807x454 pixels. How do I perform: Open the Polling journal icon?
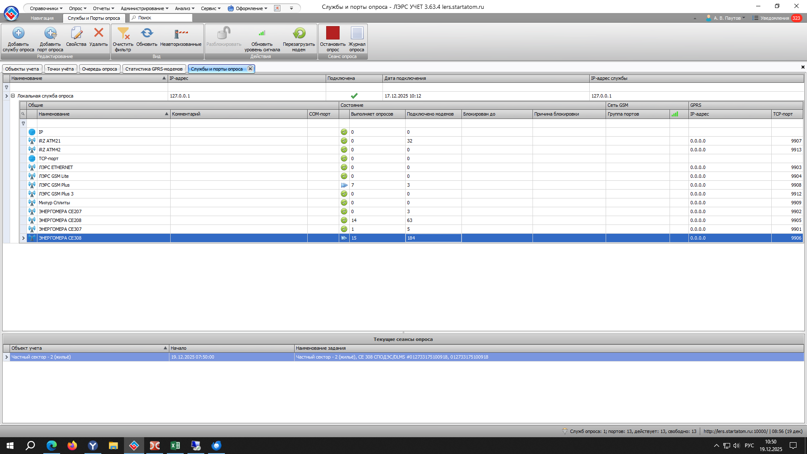coord(357,33)
